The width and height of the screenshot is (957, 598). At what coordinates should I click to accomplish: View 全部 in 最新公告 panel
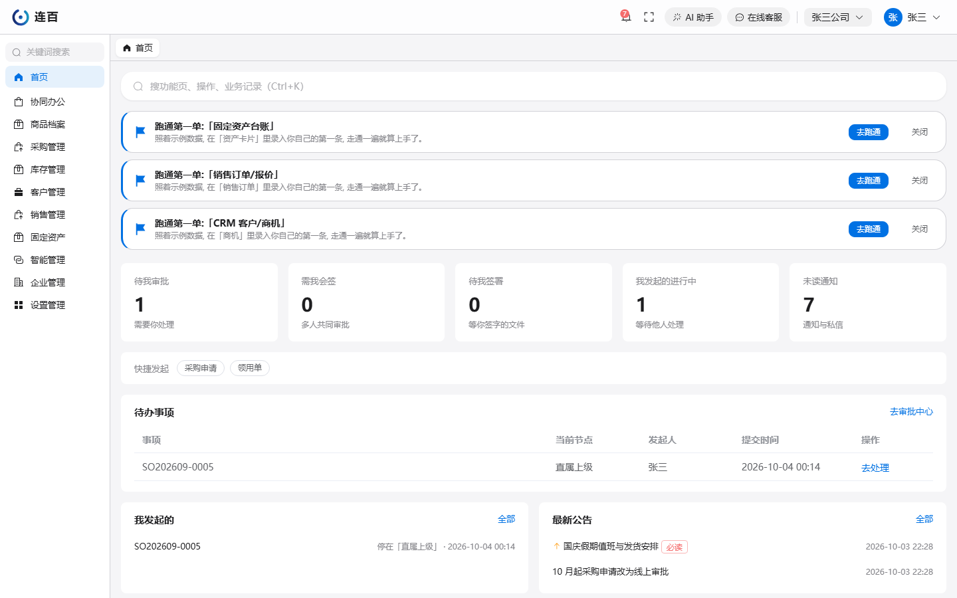pyautogui.click(x=924, y=520)
